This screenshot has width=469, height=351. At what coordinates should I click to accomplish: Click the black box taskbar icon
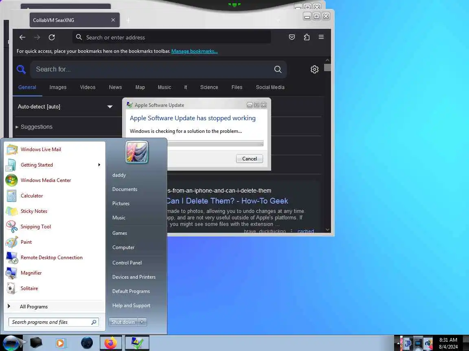[36, 343]
